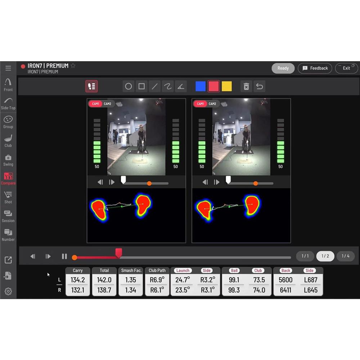Open the hamburger menu
This screenshot has height=360, width=360.
point(8,68)
